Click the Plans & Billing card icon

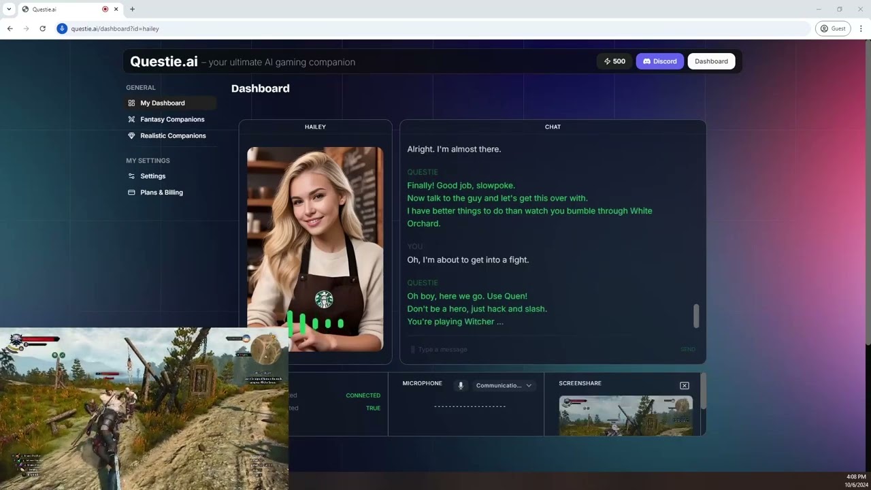tap(131, 193)
